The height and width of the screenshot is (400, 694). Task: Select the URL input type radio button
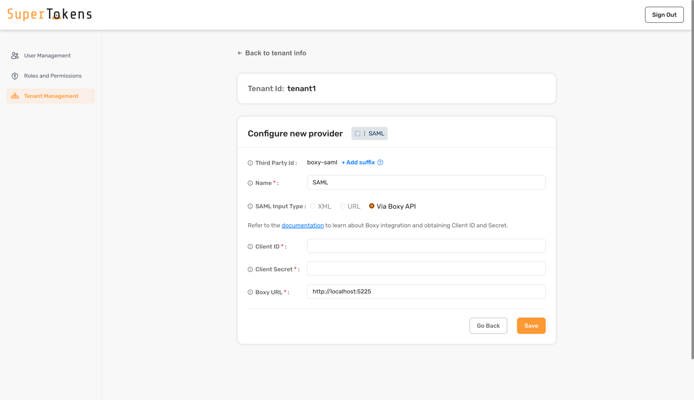tap(342, 206)
